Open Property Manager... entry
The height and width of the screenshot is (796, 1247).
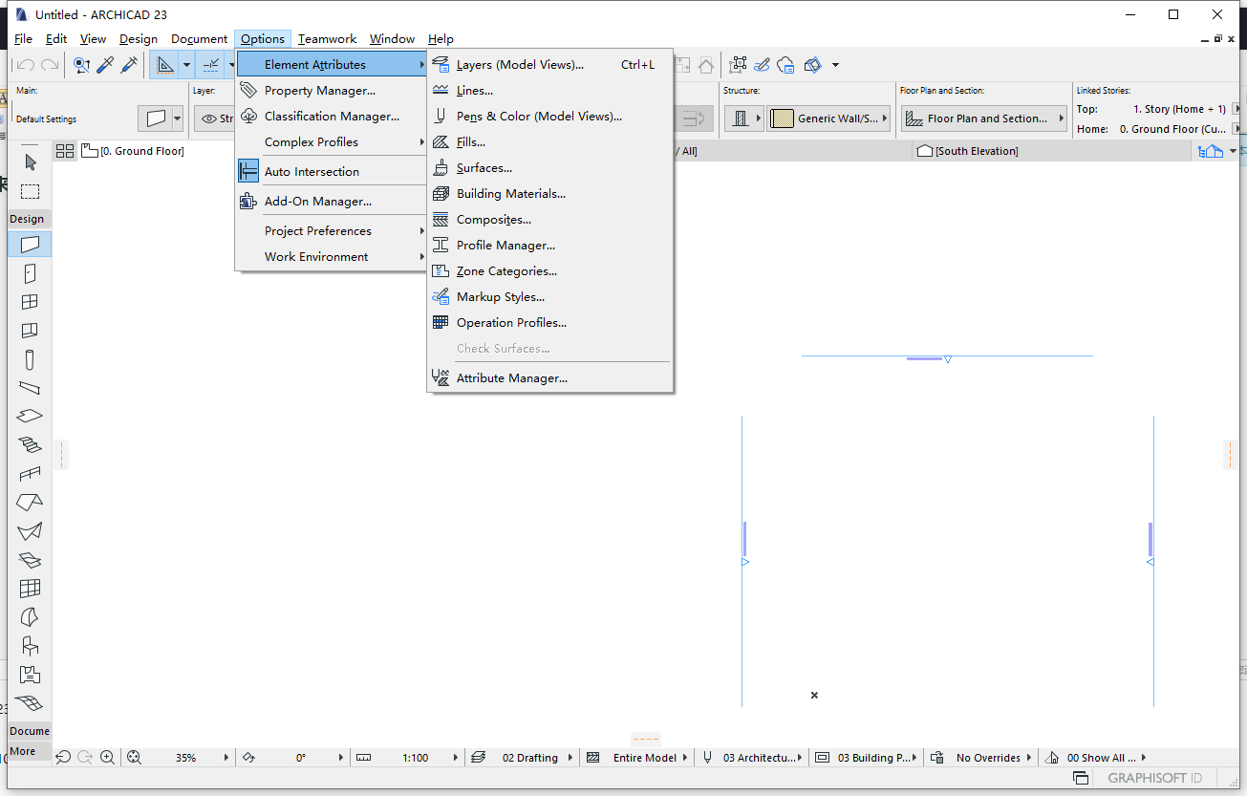332,91
